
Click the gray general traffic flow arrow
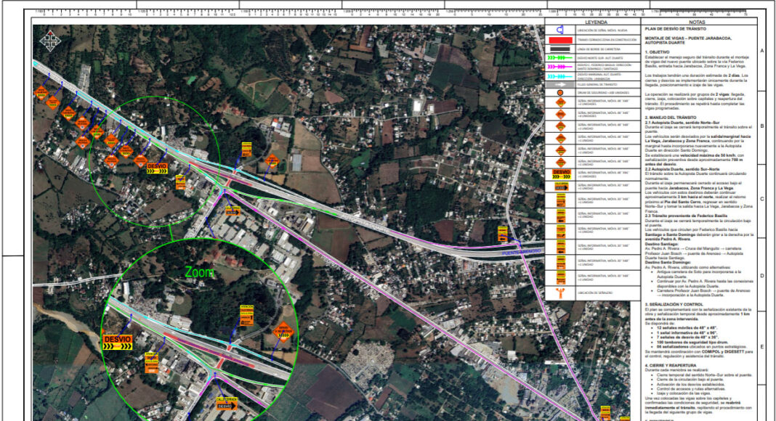pos(560,84)
